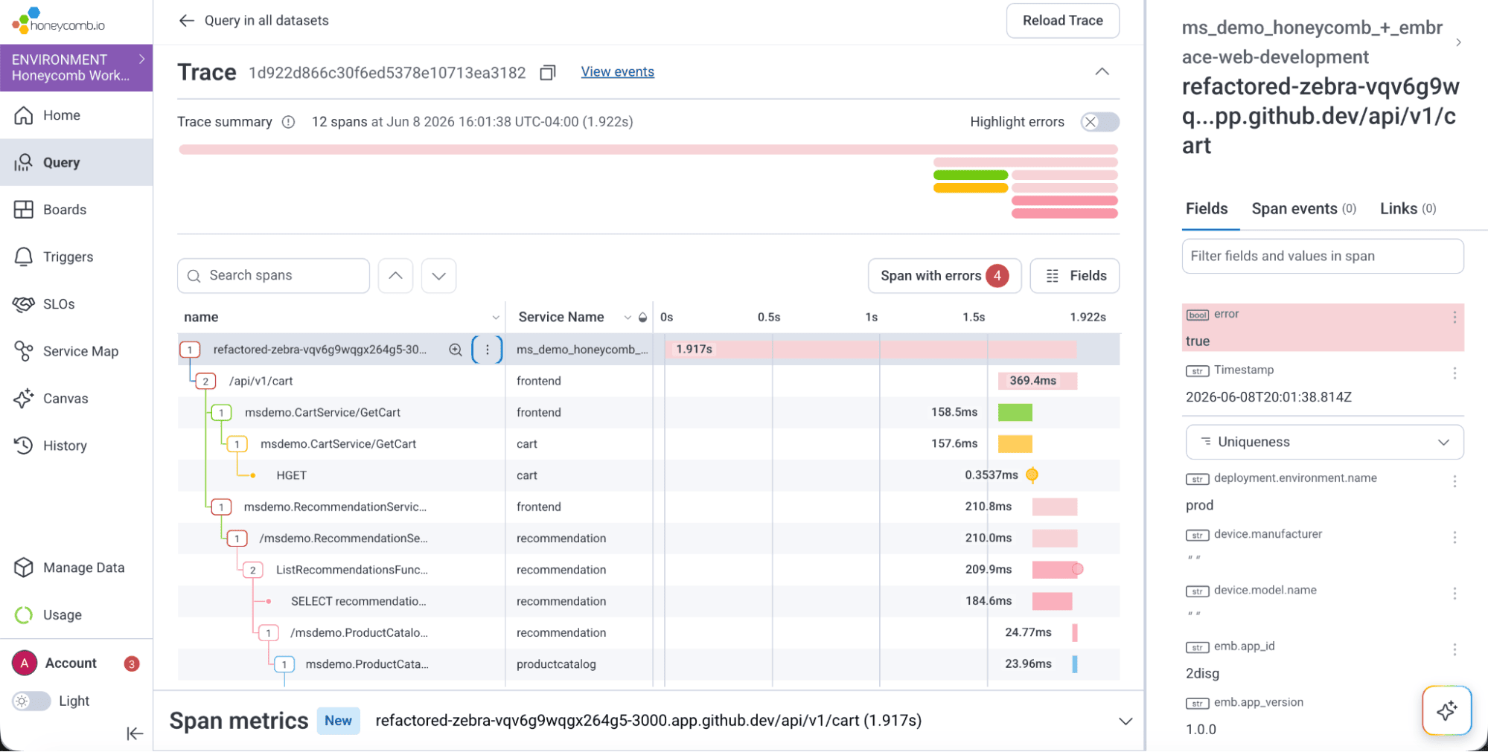Jump to the previous search result with the up arrow
This screenshot has height=752, width=1488.
[x=395, y=276]
